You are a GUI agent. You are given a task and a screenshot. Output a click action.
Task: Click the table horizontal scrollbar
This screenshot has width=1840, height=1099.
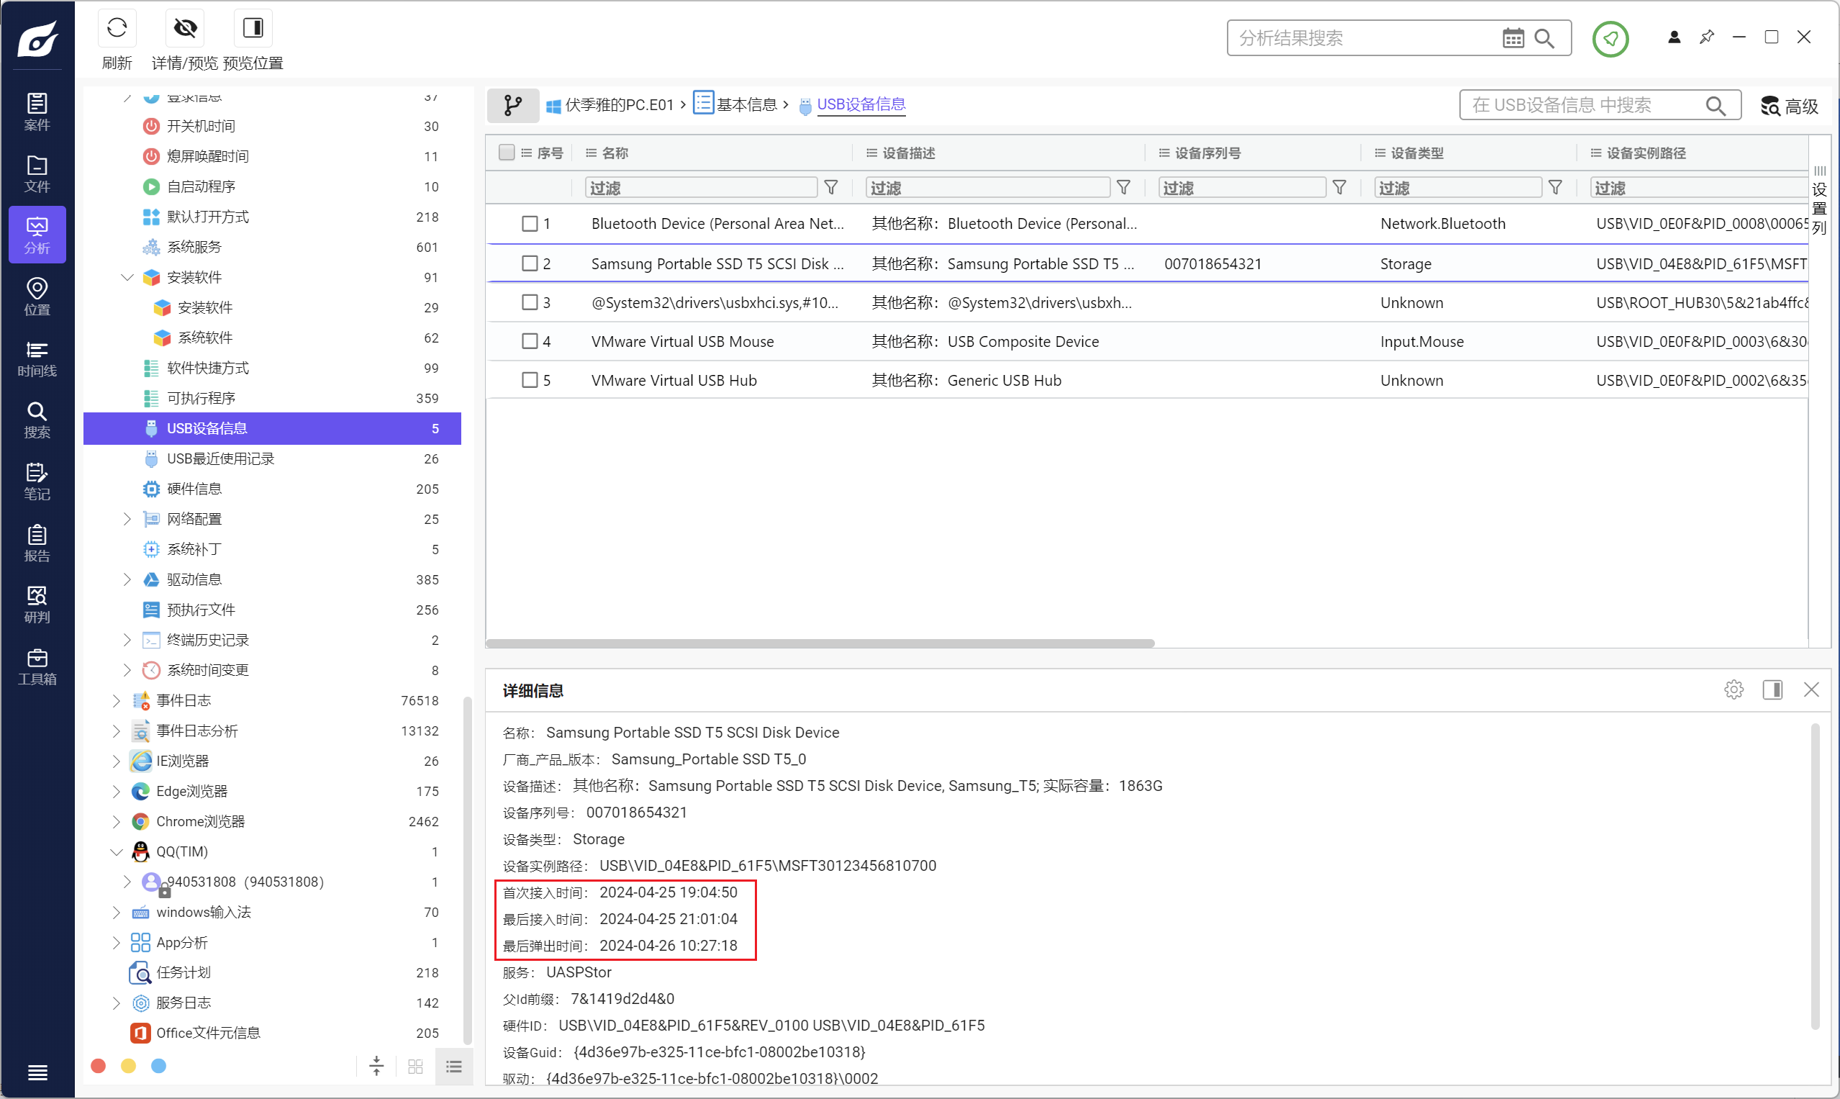[x=820, y=643]
